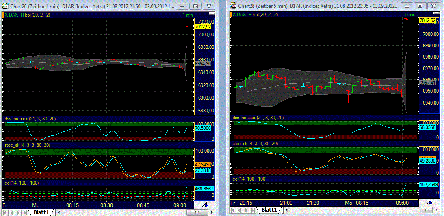This screenshot has width=444, height=216.
Task: Go to last sheet in Chart26
Action: (24, 212)
